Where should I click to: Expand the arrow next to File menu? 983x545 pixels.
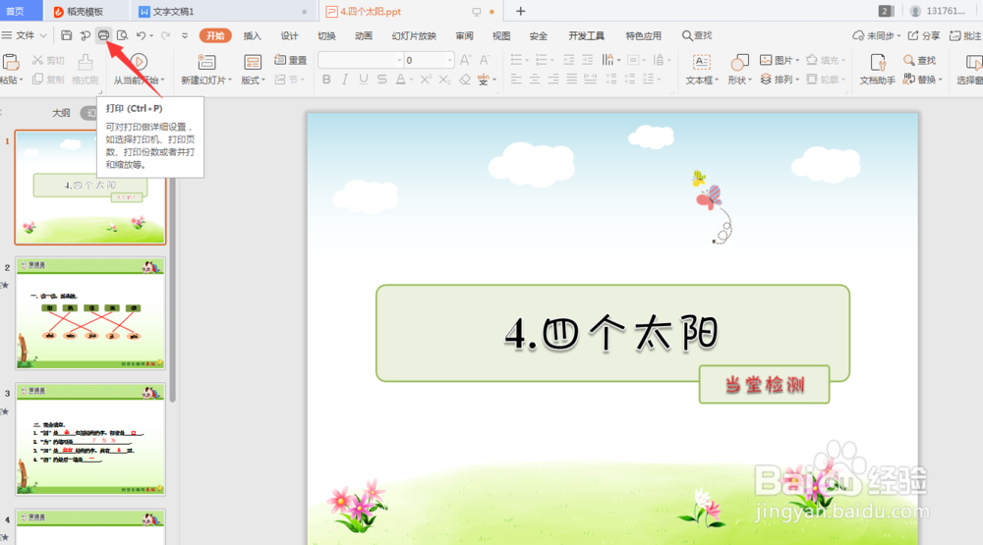click(x=43, y=35)
